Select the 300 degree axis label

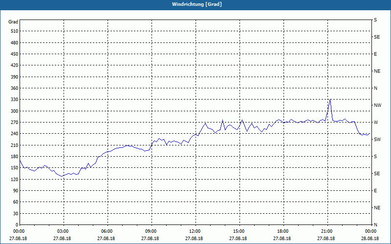(15, 111)
